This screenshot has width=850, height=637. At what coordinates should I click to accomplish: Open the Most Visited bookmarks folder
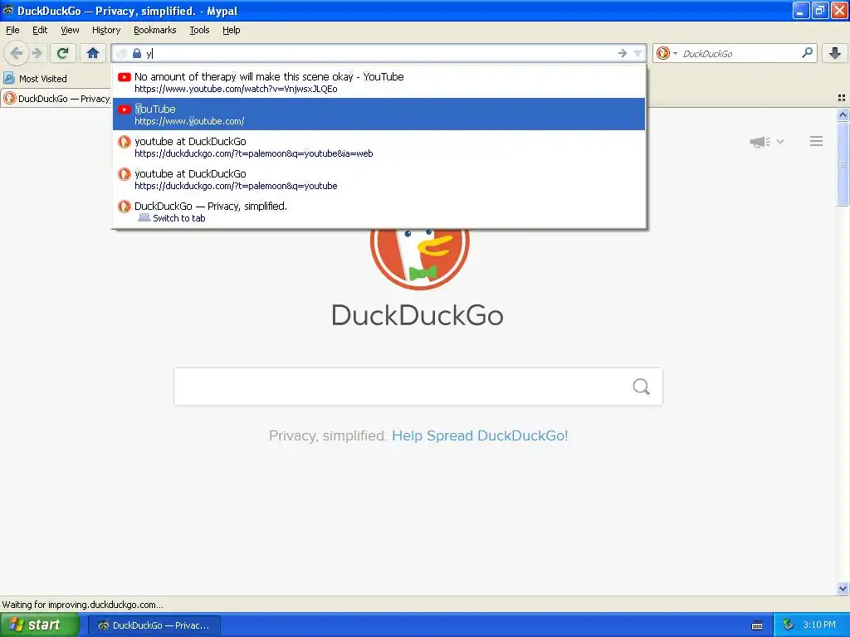[35, 79]
